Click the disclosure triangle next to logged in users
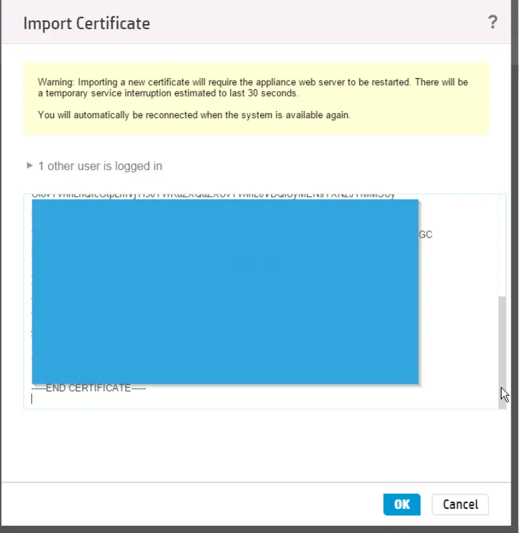The height and width of the screenshot is (533, 519). [x=29, y=166]
